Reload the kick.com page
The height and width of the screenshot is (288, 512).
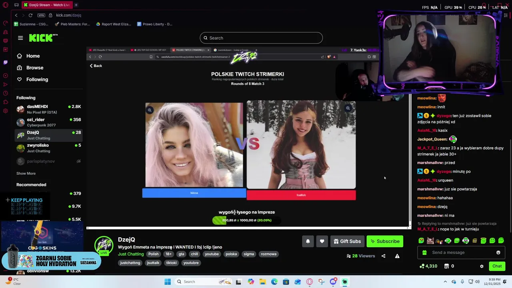30,15
